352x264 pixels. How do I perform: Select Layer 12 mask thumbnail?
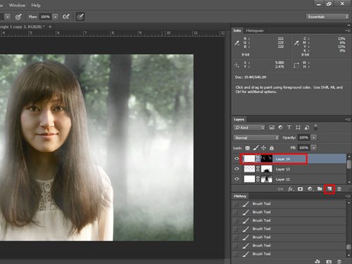(x=267, y=179)
